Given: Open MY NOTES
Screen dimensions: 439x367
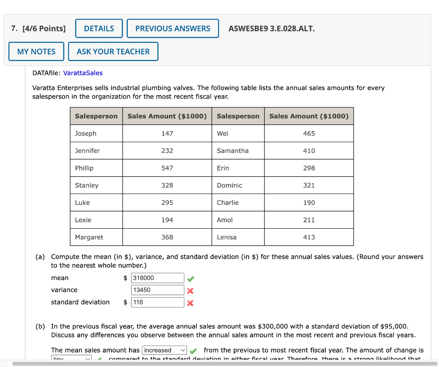Looking at the screenshot, I should point(36,51).
